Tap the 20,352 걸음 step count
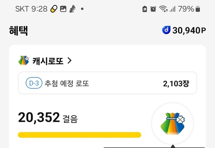The image size is (215, 148). pyautogui.click(x=47, y=118)
